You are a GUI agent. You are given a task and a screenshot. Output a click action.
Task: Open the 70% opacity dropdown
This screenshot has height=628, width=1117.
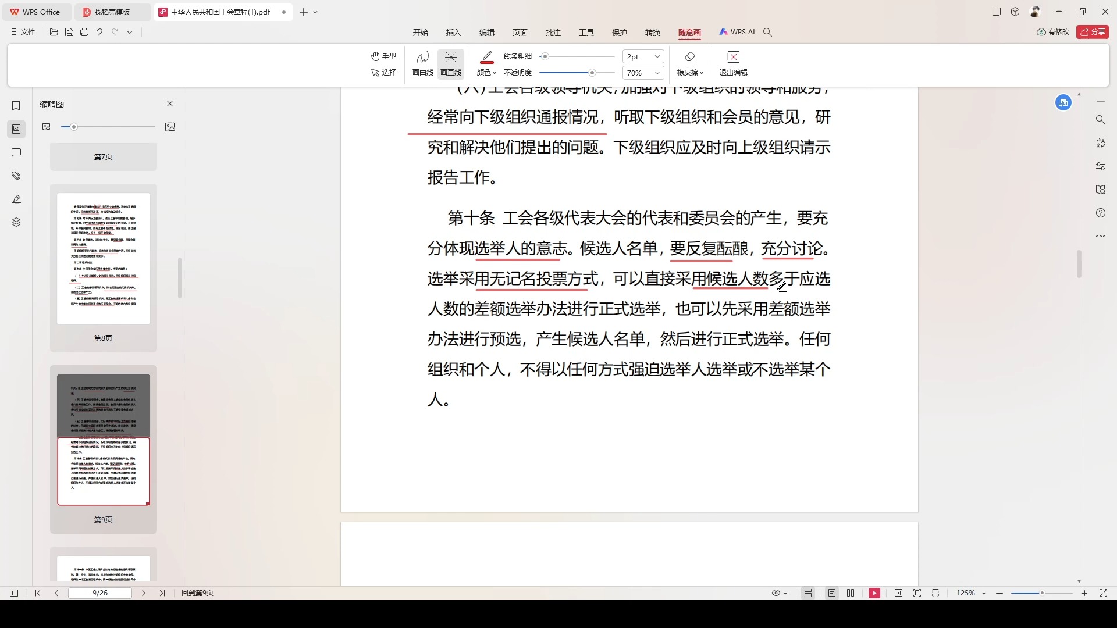643,73
